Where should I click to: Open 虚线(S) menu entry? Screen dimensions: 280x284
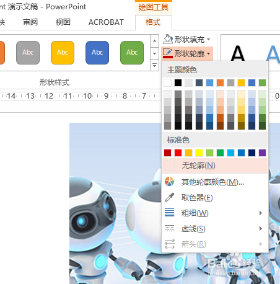[x=215, y=229]
